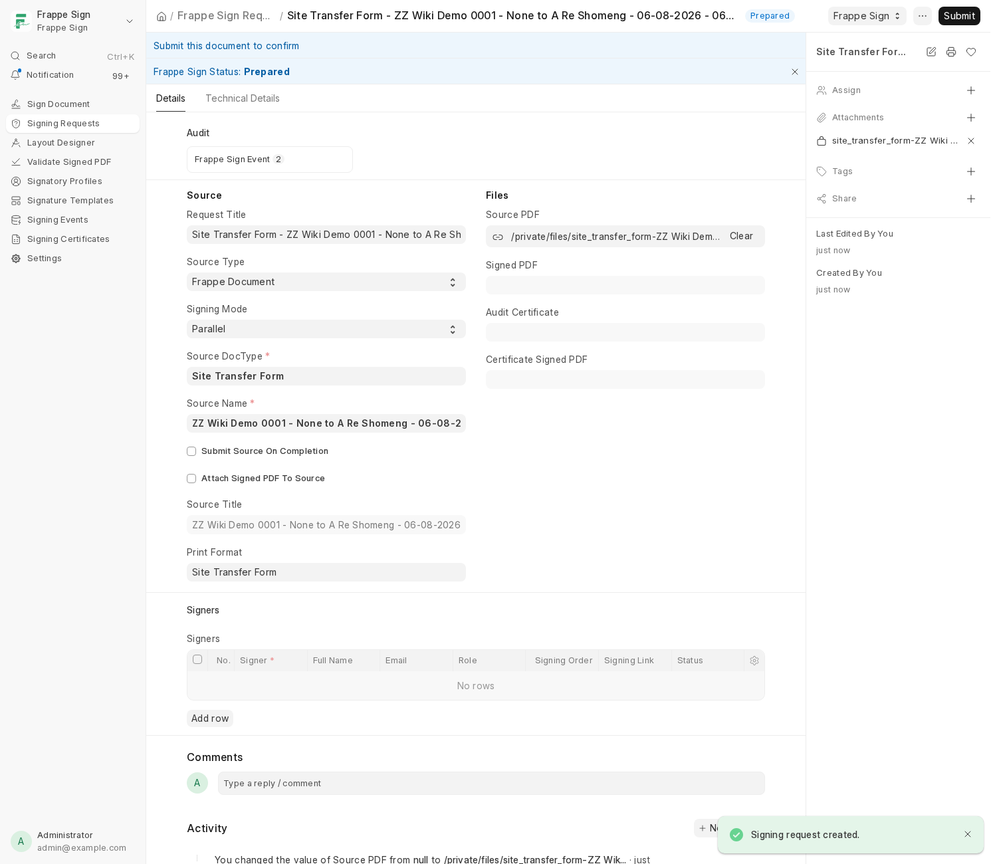Click Frappe Sign Req... breadcrumb link
This screenshot has width=997, height=864.
(x=224, y=16)
